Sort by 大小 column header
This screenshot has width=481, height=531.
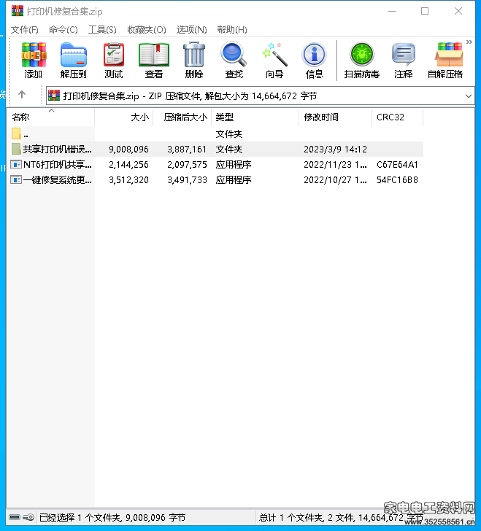point(124,117)
